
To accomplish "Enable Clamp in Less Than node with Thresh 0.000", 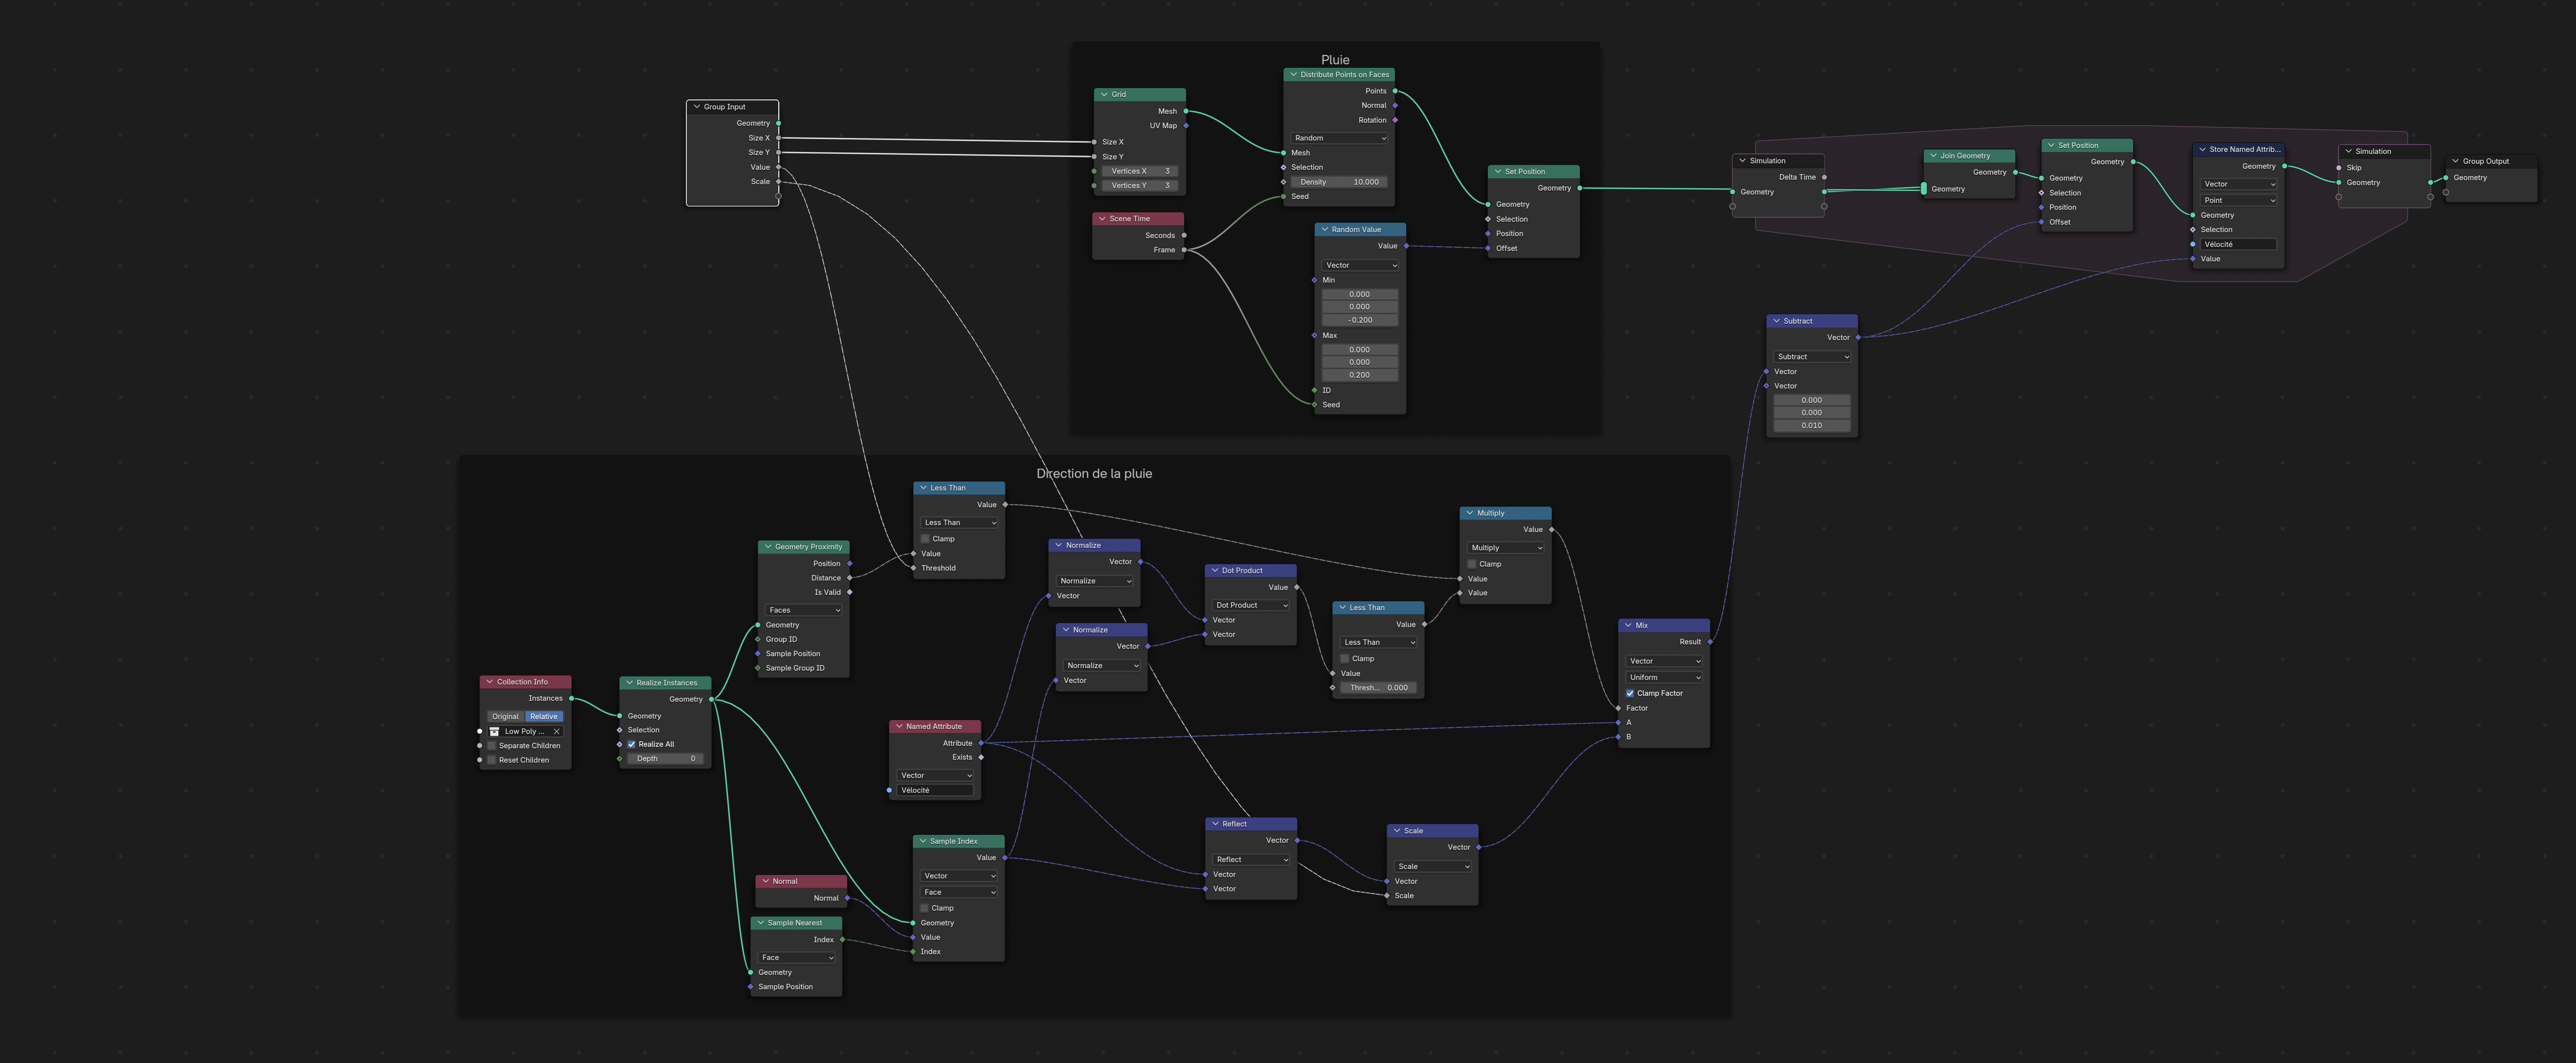I will click(1345, 659).
